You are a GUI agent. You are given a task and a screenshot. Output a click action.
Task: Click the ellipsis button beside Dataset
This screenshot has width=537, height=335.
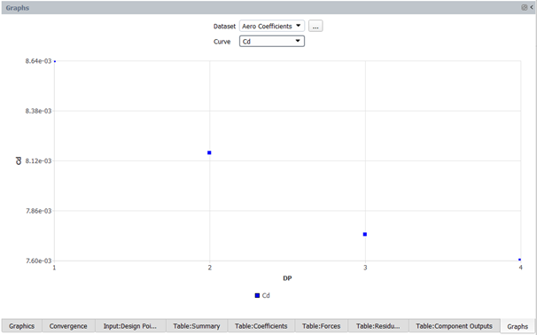pyautogui.click(x=315, y=26)
